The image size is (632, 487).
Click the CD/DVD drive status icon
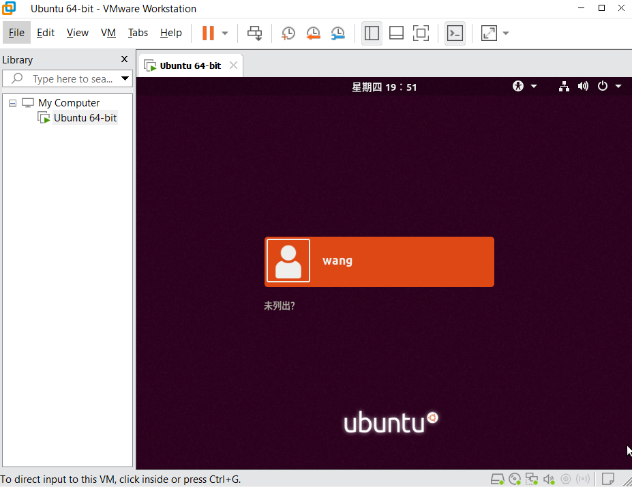pyautogui.click(x=514, y=479)
